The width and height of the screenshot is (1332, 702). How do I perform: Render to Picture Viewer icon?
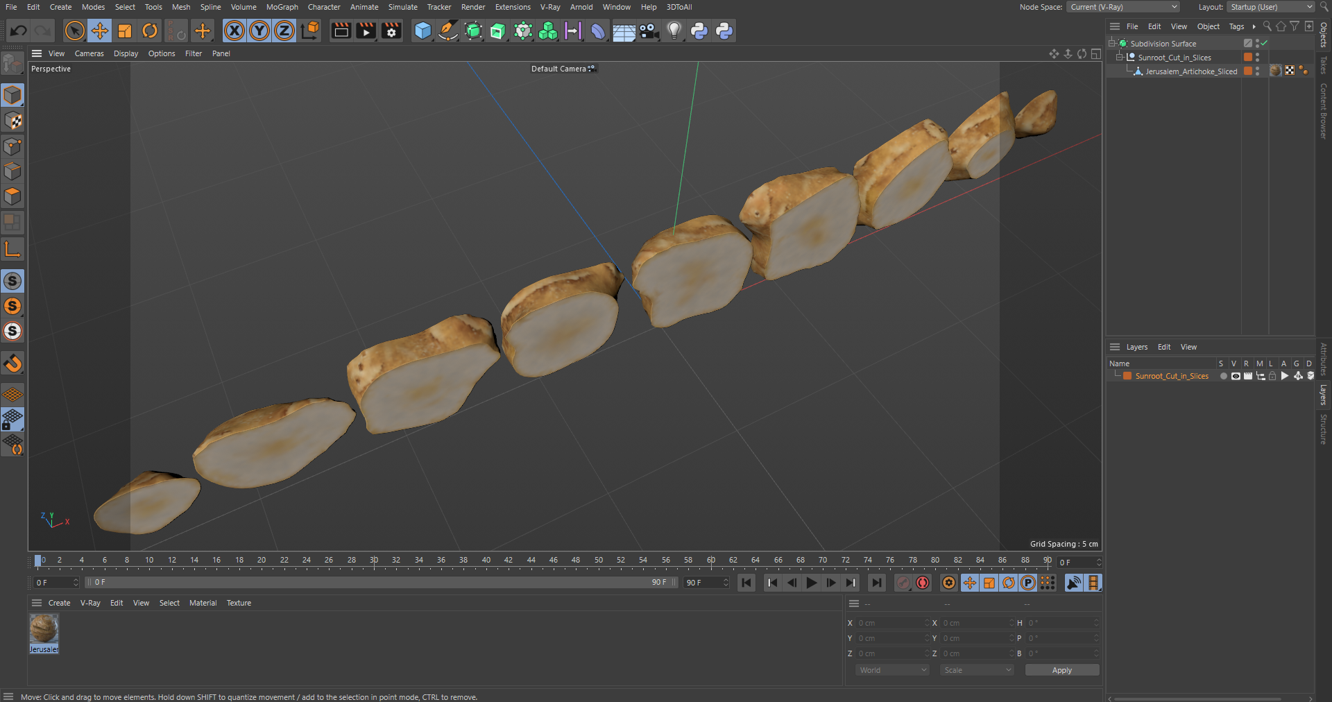(366, 31)
